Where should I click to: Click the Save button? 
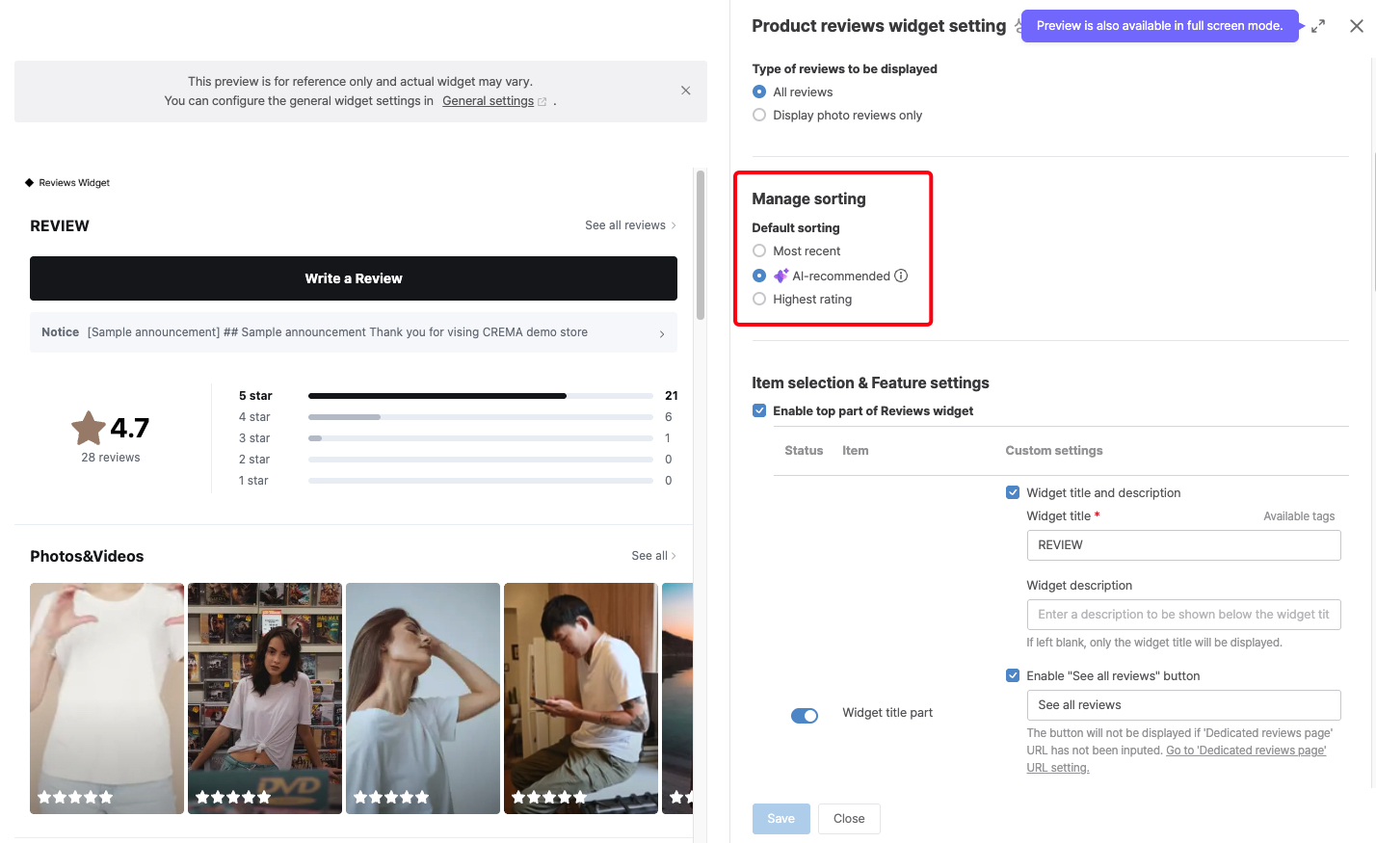pyautogui.click(x=781, y=818)
